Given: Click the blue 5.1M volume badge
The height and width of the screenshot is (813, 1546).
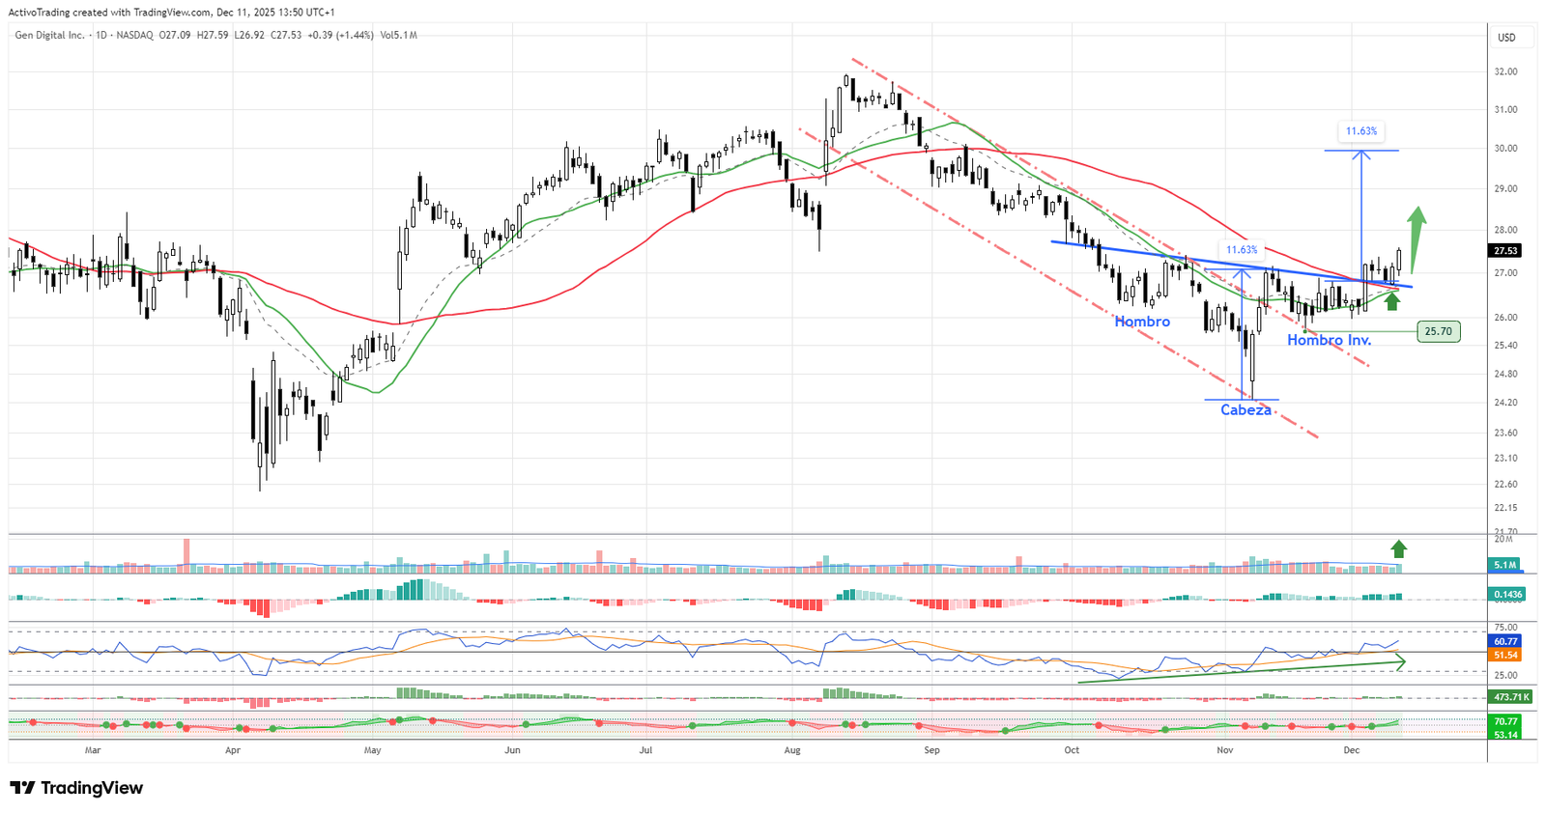Looking at the screenshot, I should (x=1505, y=564).
